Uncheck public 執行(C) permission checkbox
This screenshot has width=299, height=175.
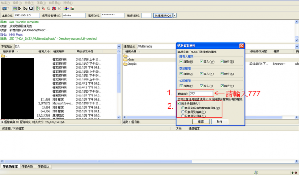222,86
